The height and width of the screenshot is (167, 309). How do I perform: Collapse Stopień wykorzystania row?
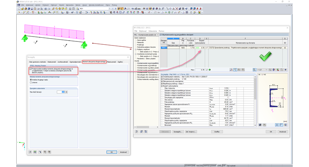(x=162, y=86)
